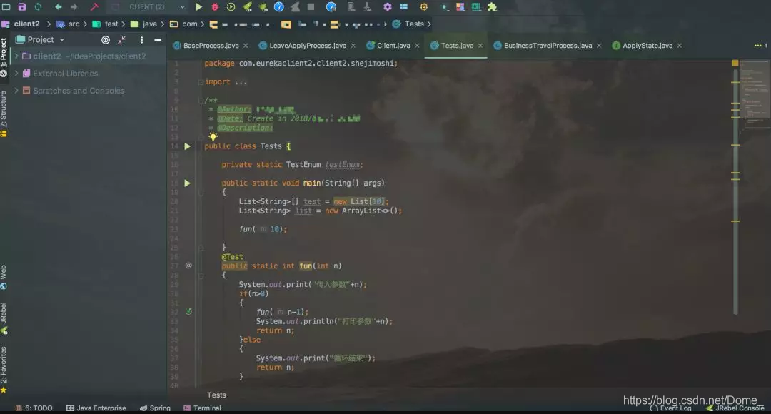The height and width of the screenshot is (414, 771).
Task: Click the recursive call gutter icon beside fun(n-1)
Action: (x=188, y=312)
